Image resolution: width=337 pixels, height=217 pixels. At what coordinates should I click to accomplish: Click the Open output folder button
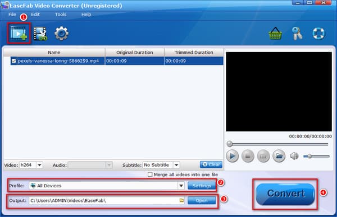pos(202,201)
